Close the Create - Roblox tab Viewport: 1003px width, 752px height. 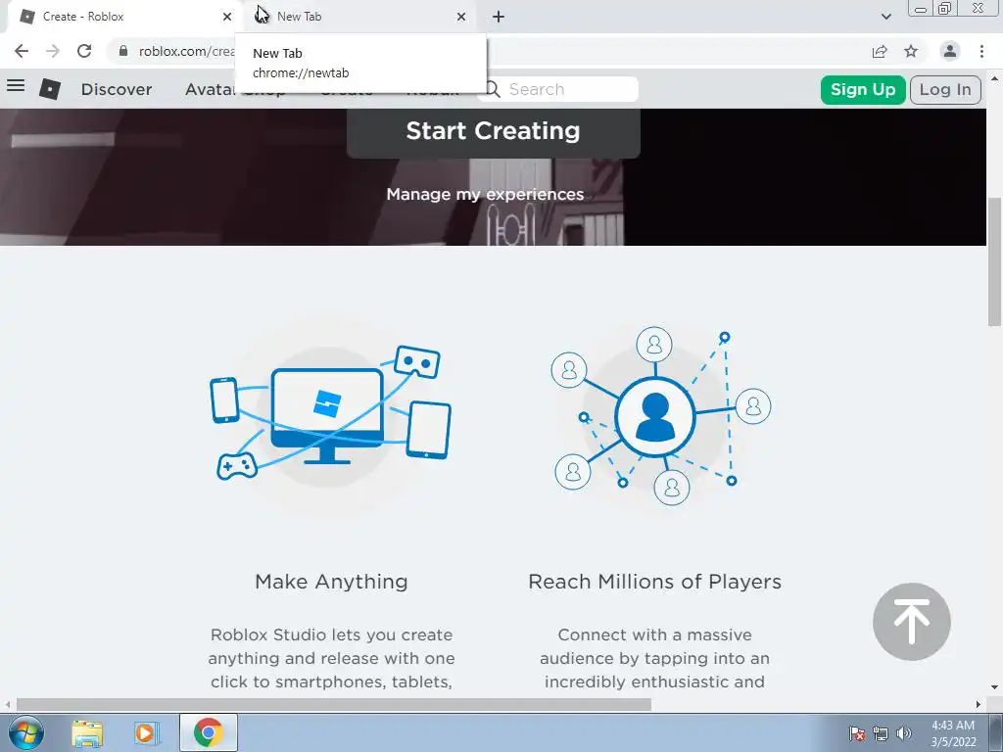pyautogui.click(x=227, y=17)
